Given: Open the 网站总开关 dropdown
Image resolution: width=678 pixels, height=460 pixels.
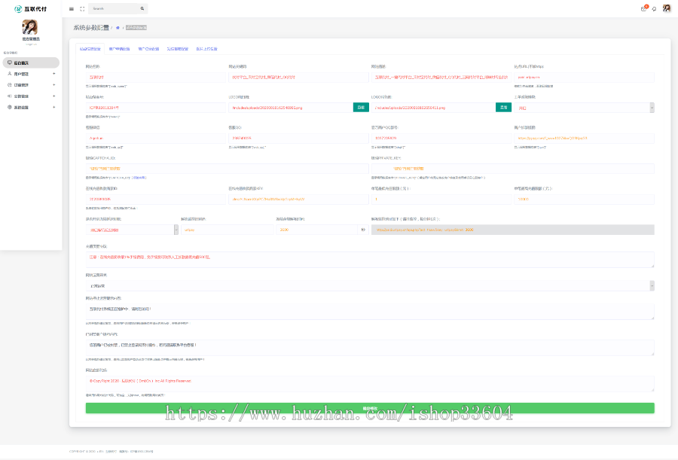Looking at the screenshot, I should [369, 286].
